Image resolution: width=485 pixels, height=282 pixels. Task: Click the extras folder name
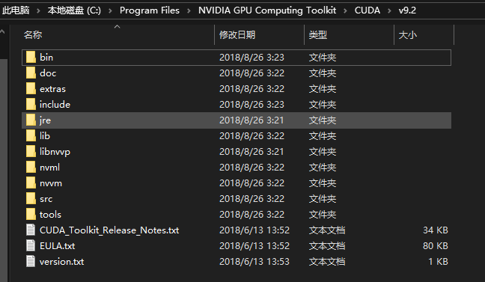point(52,89)
